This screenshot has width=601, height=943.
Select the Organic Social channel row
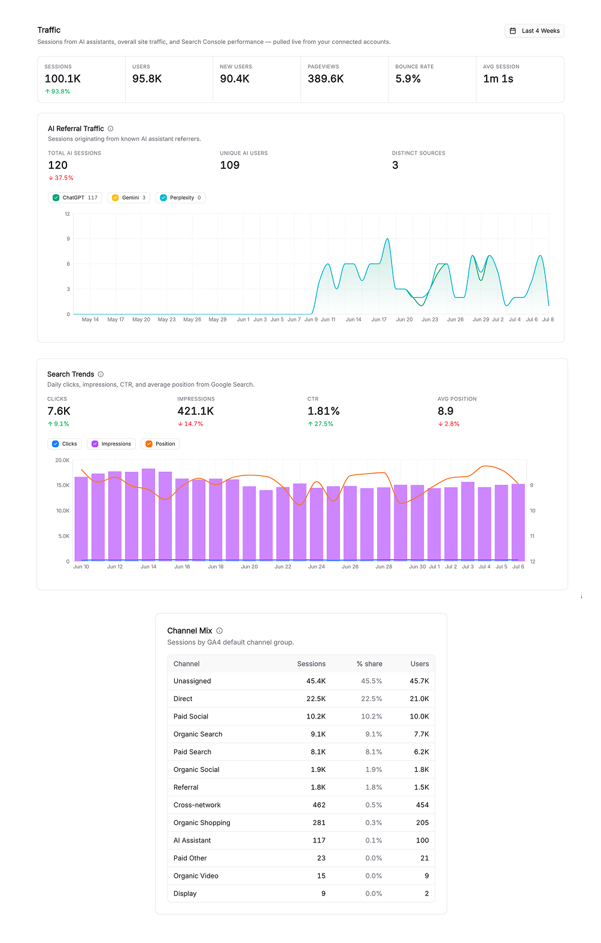[301, 769]
